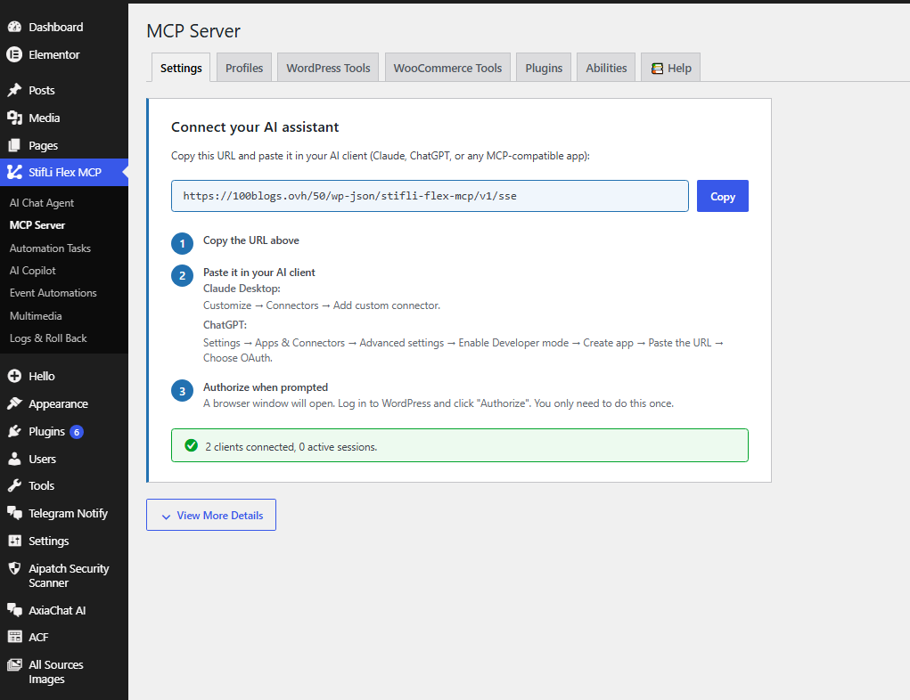Click the Media library icon
Image resolution: width=910 pixels, height=700 pixels.
[14, 118]
